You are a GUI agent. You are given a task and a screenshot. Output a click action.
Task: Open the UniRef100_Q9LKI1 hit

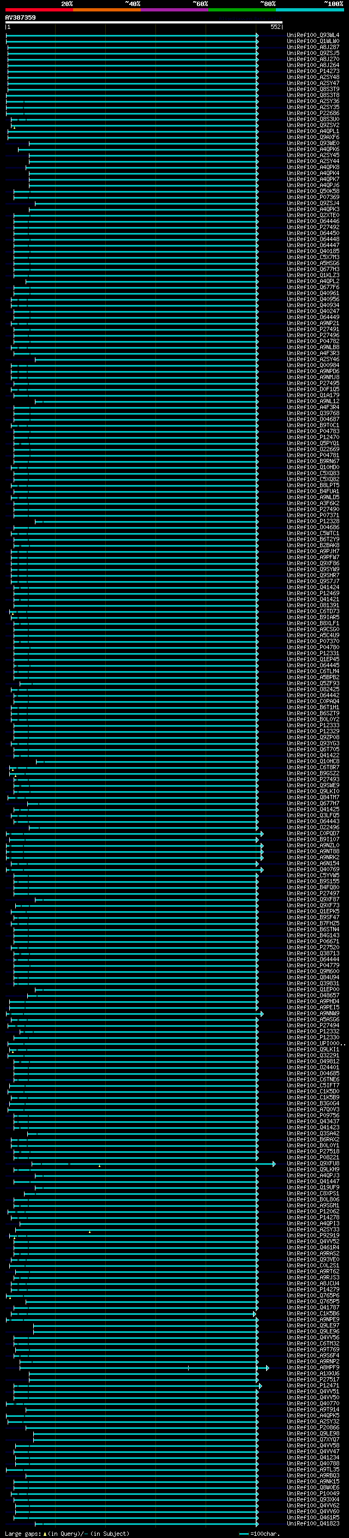click(313, 1050)
